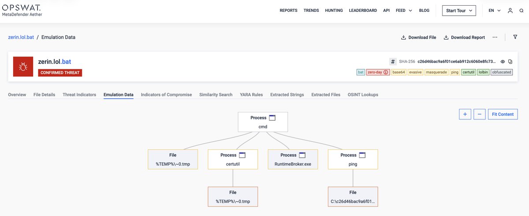The height and width of the screenshot is (216, 529).
Task: Open the Start Tour dropdown
Action: click(459, 11)
